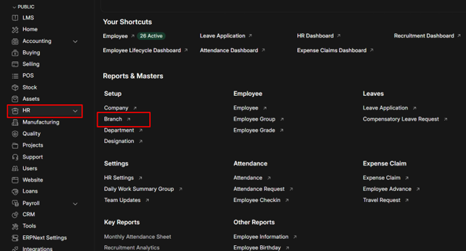The height and width of the screenshot is (251, 466).
Task: Open HR Dashboard shortcut
Action: tap(315, 36)
